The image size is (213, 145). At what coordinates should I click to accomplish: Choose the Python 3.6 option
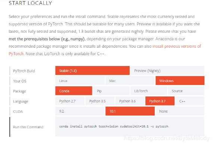130,101
